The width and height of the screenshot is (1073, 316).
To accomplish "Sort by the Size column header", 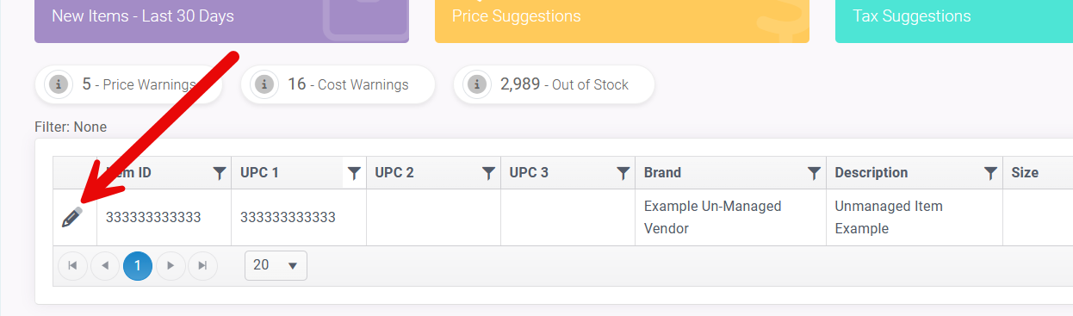I will [x=1025, y=173].
